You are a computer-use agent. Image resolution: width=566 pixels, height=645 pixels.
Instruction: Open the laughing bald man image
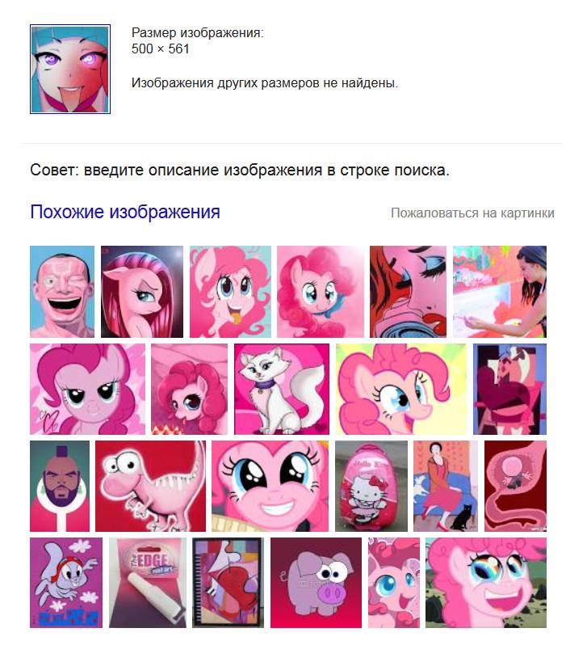(62, 292)
